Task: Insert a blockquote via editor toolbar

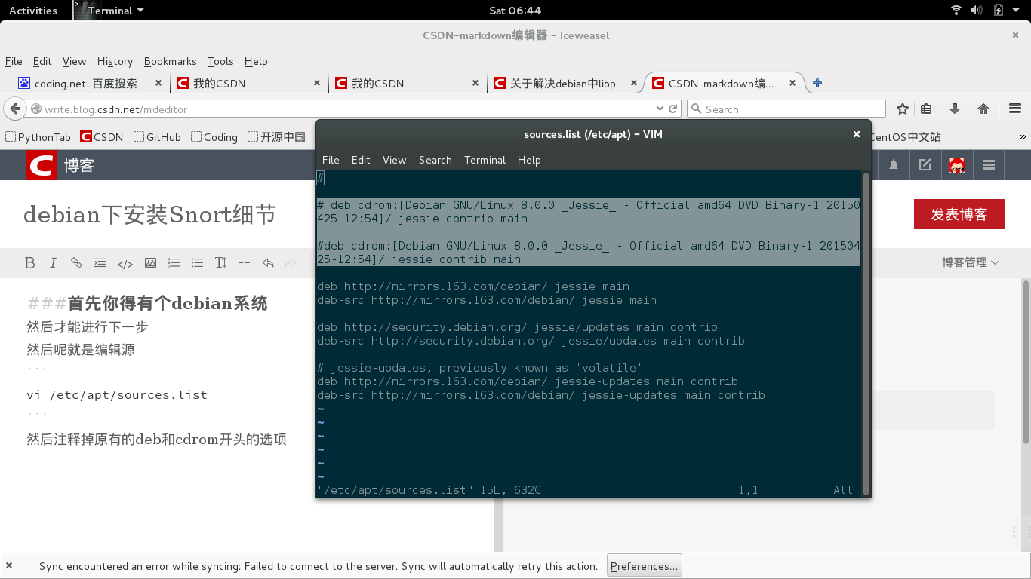Action: pos(100,262)
